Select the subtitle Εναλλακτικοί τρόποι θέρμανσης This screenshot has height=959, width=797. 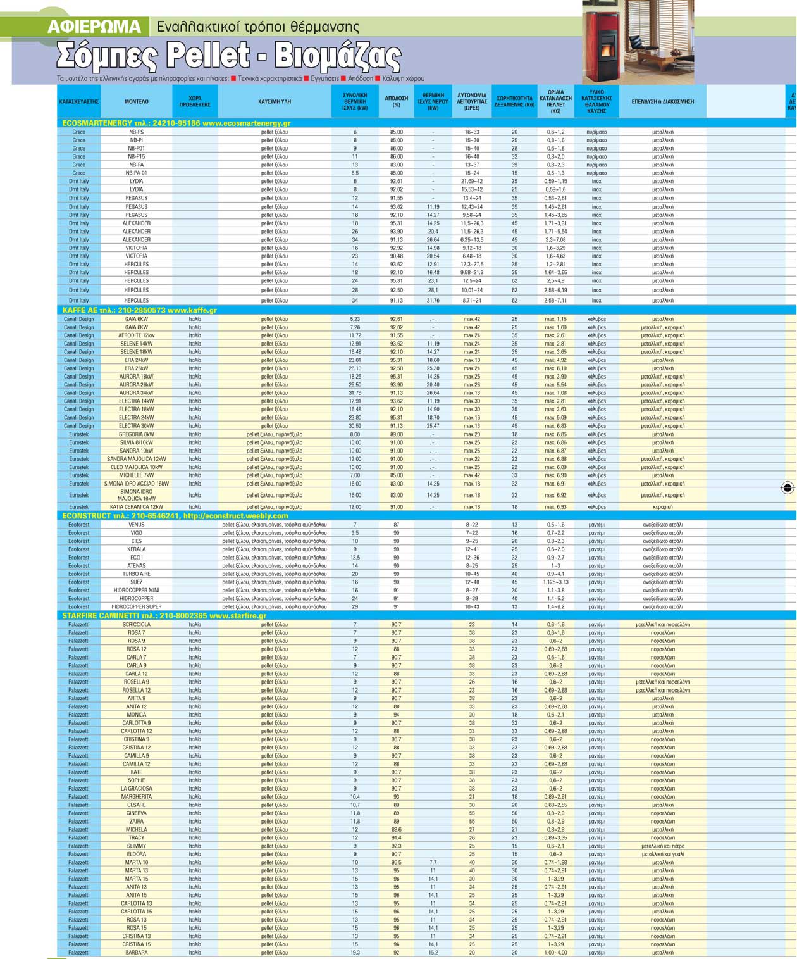[x=257, y=27]
